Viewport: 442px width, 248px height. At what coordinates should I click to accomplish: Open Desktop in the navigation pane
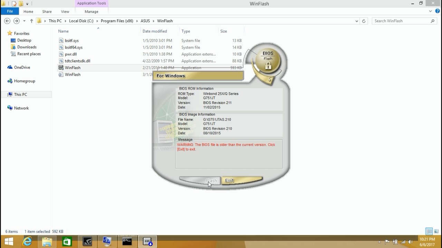[x=24, y=40]
